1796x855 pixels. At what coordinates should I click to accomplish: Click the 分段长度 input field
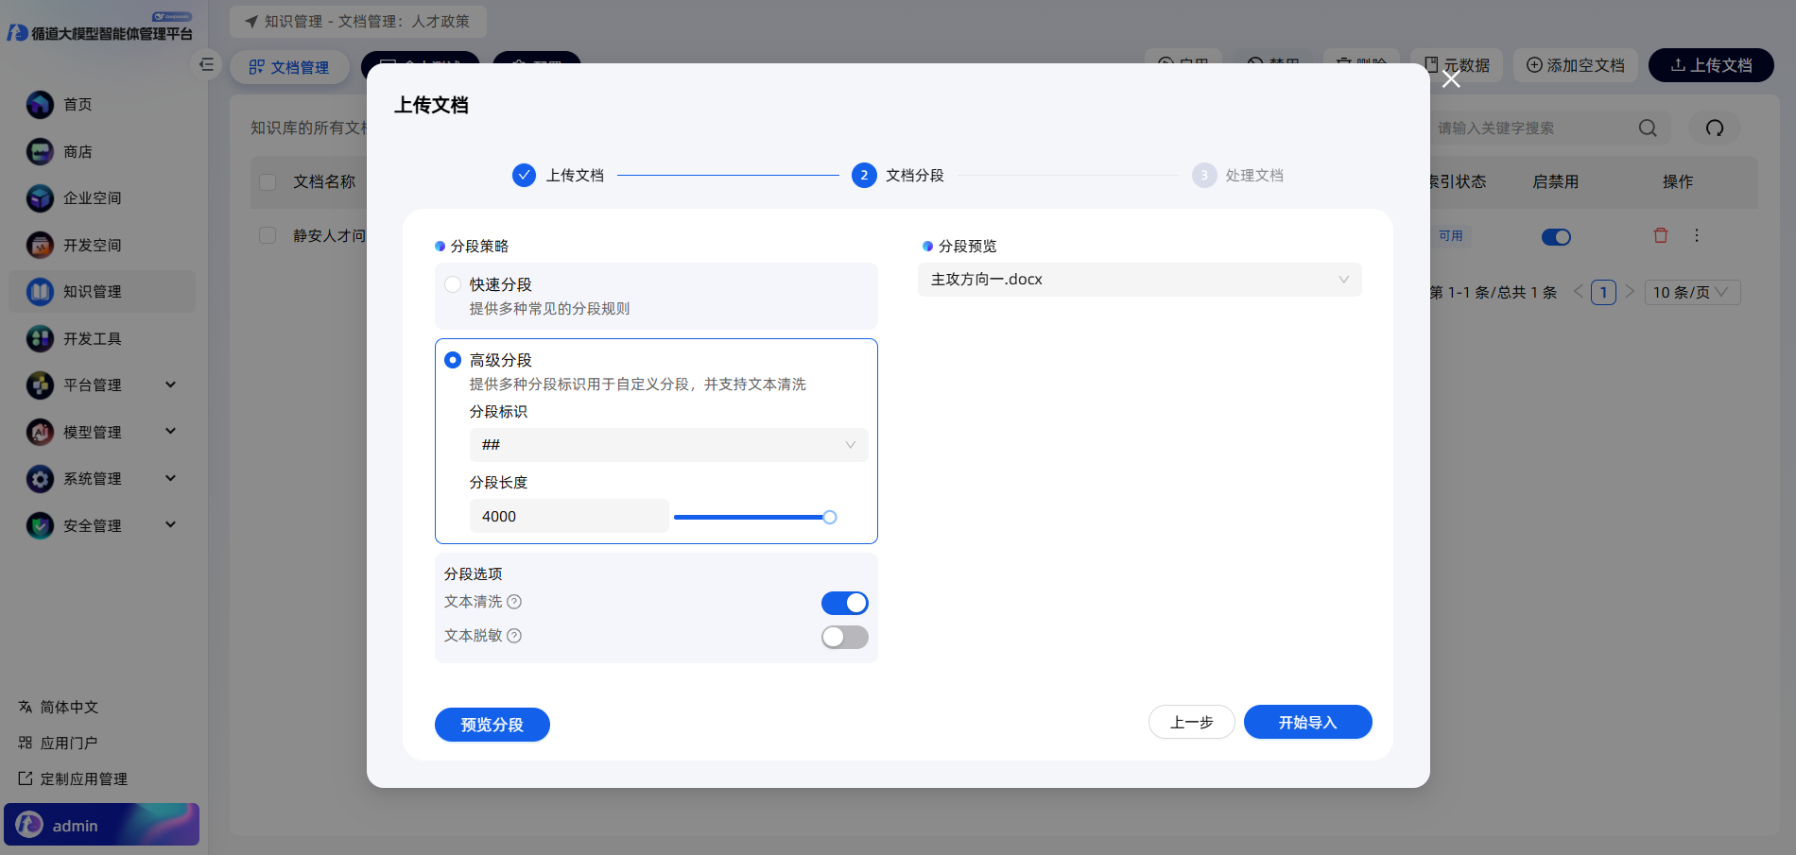point(568,517)
